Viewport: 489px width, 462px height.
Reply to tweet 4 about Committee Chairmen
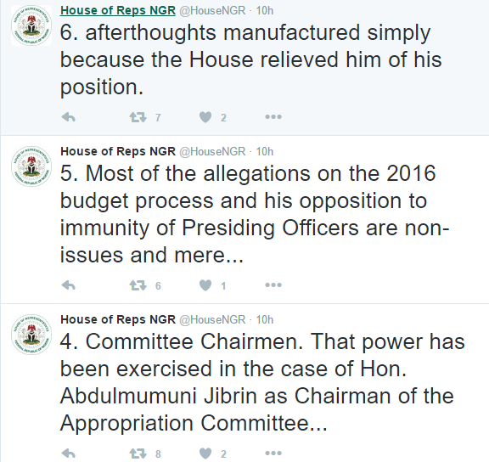(69, 454)
